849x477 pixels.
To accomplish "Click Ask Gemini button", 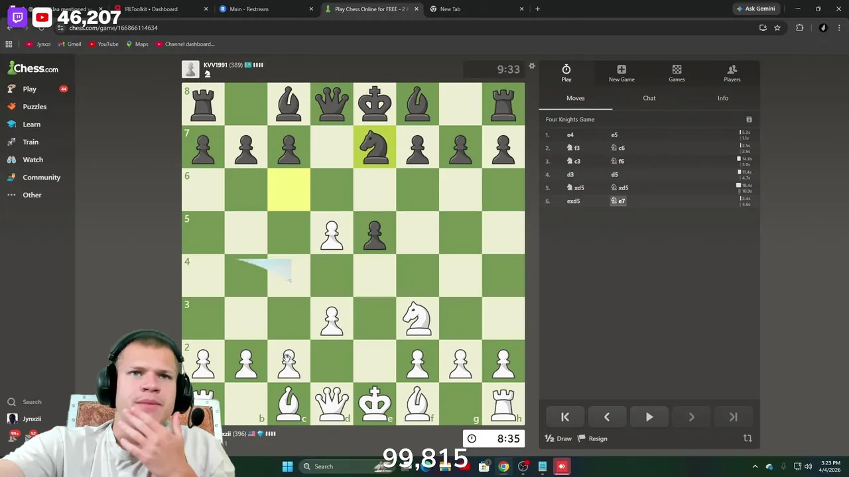I will pos(755,9).
